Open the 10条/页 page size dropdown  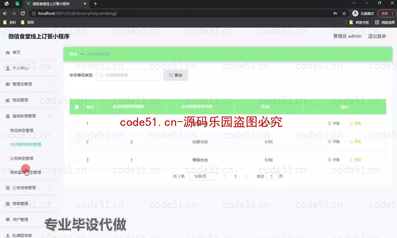click(203, 176)
